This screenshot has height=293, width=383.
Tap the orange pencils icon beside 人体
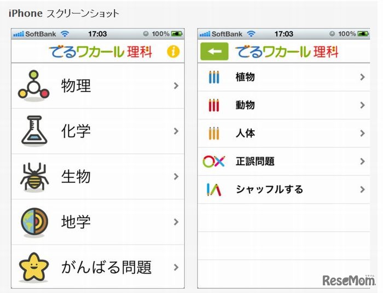coord(214,133)
